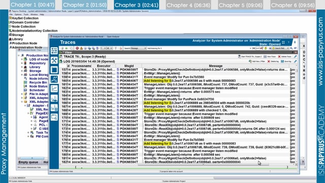Open the line chart sidebar panel
The height and width of the screenshot is (183, 325).
[x=54, y=89]
